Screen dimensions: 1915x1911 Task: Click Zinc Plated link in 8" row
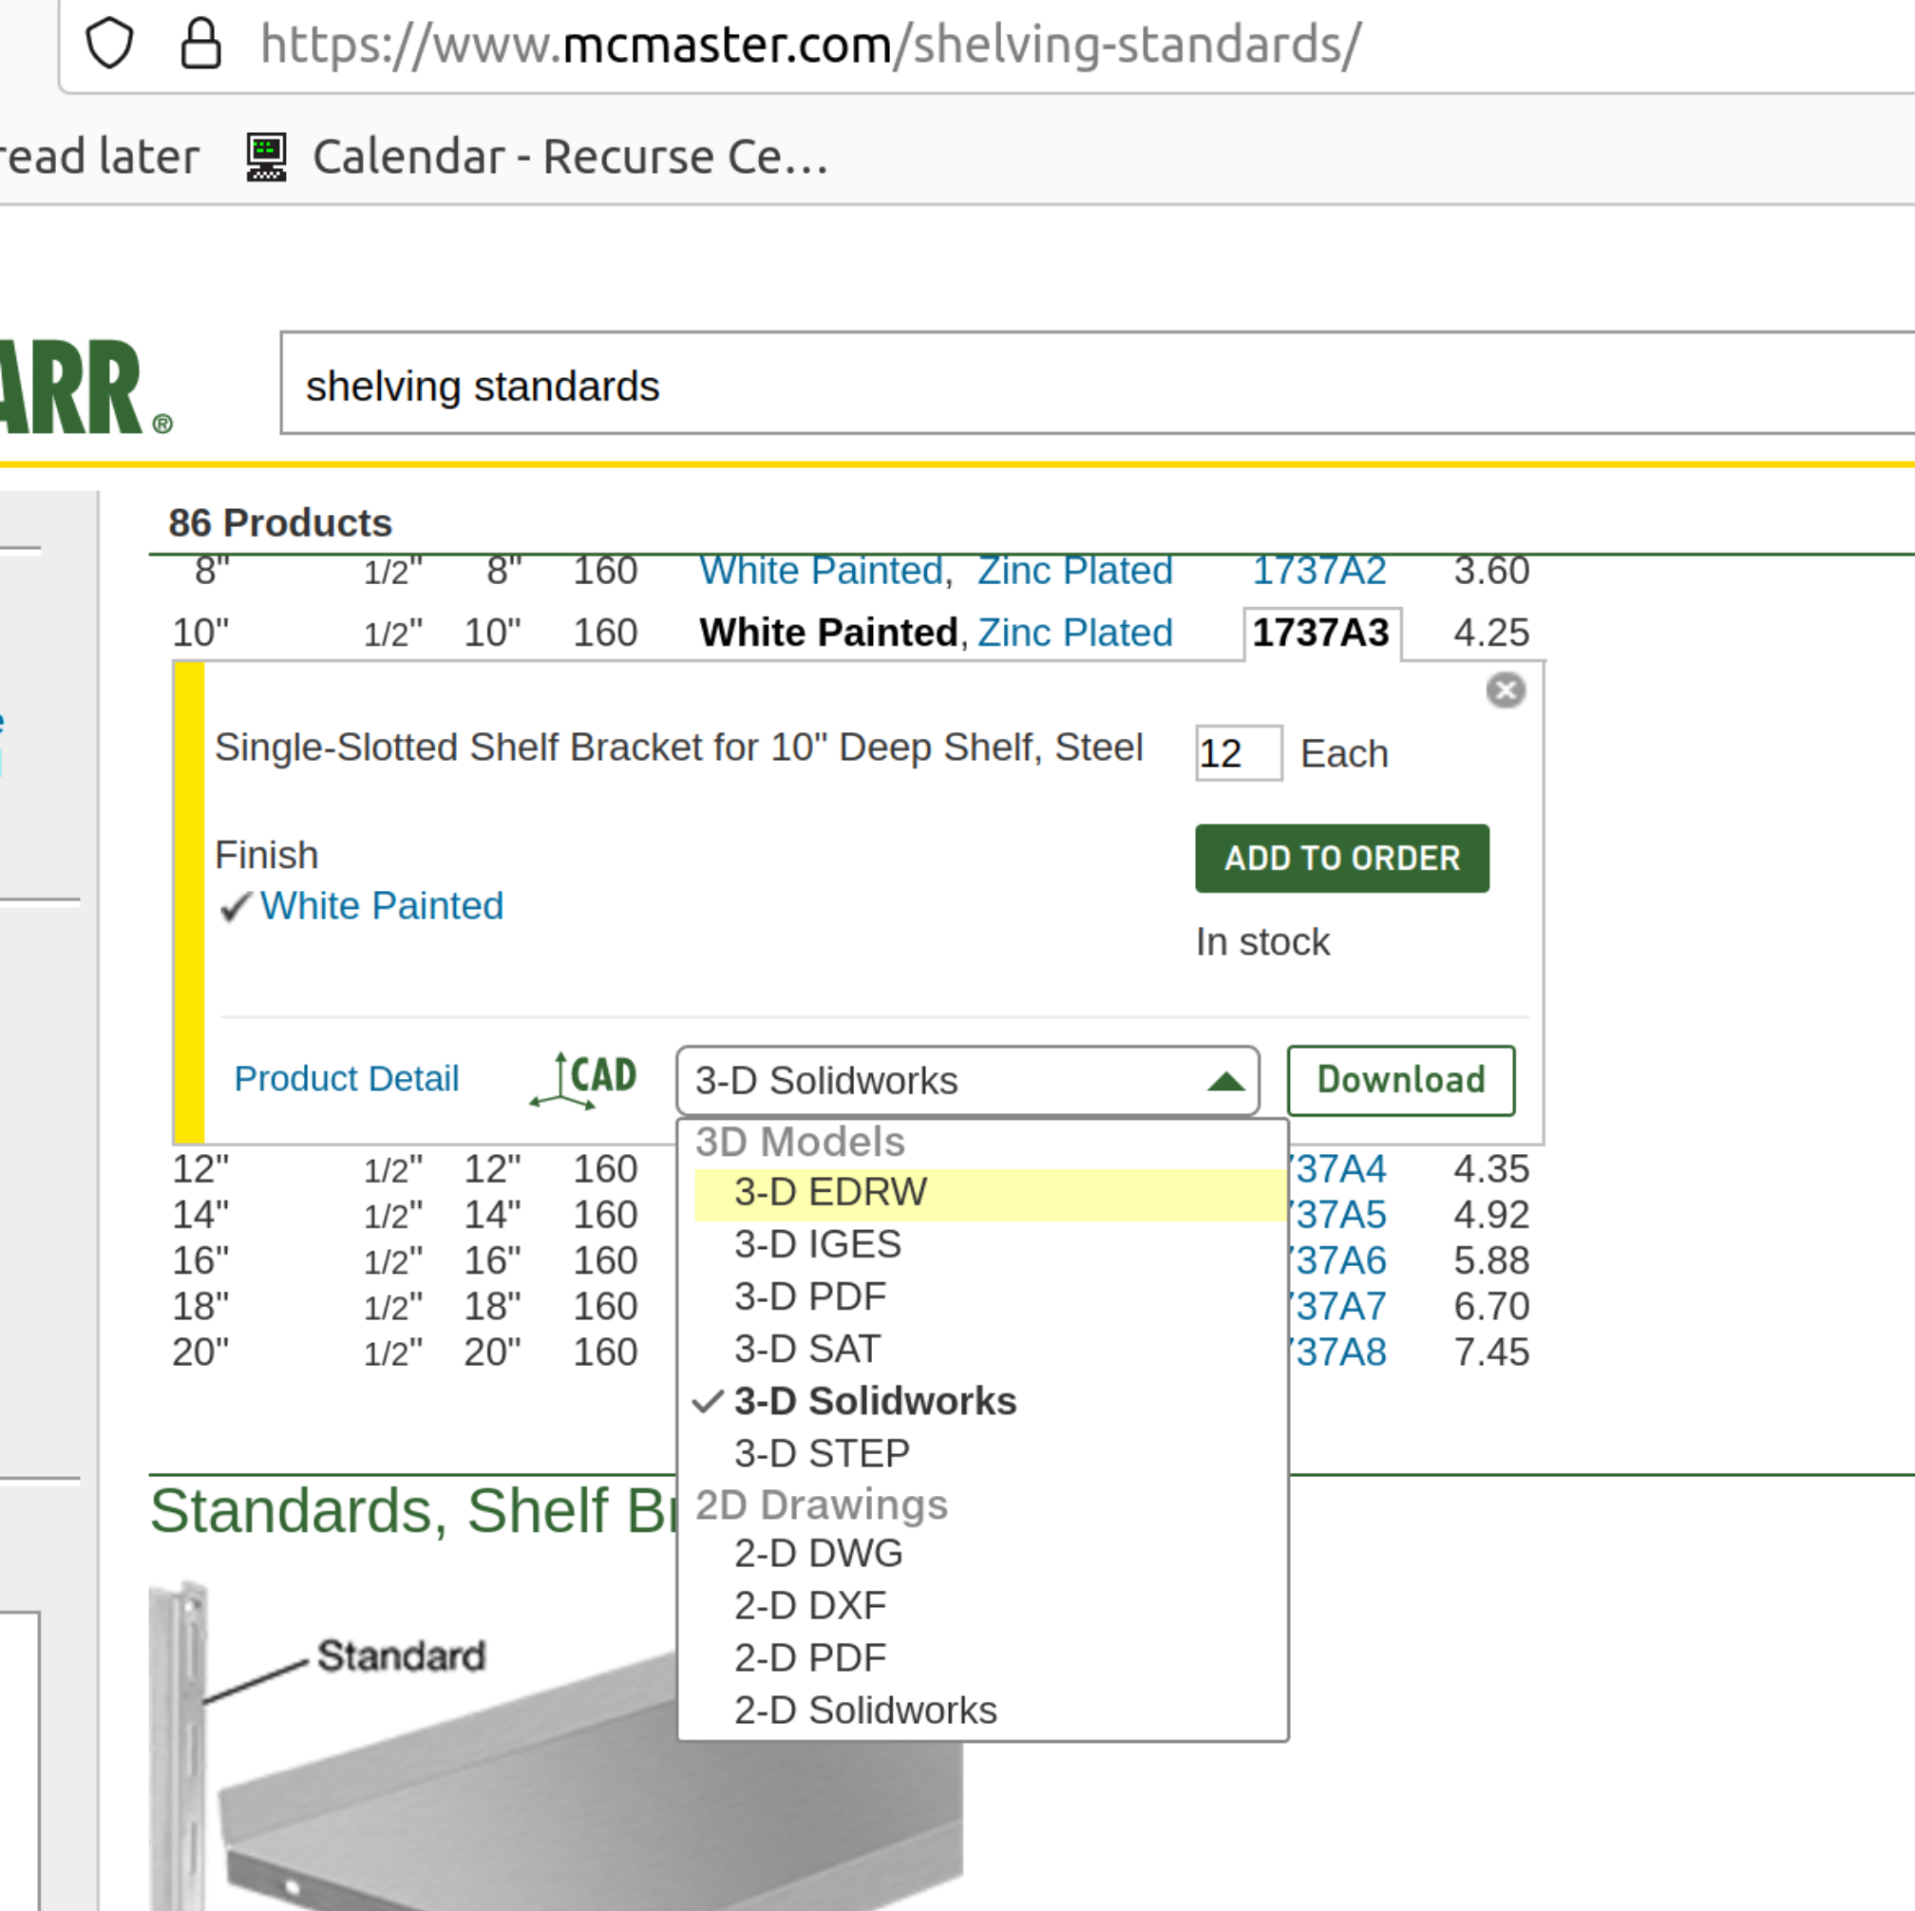[1075, 572]
